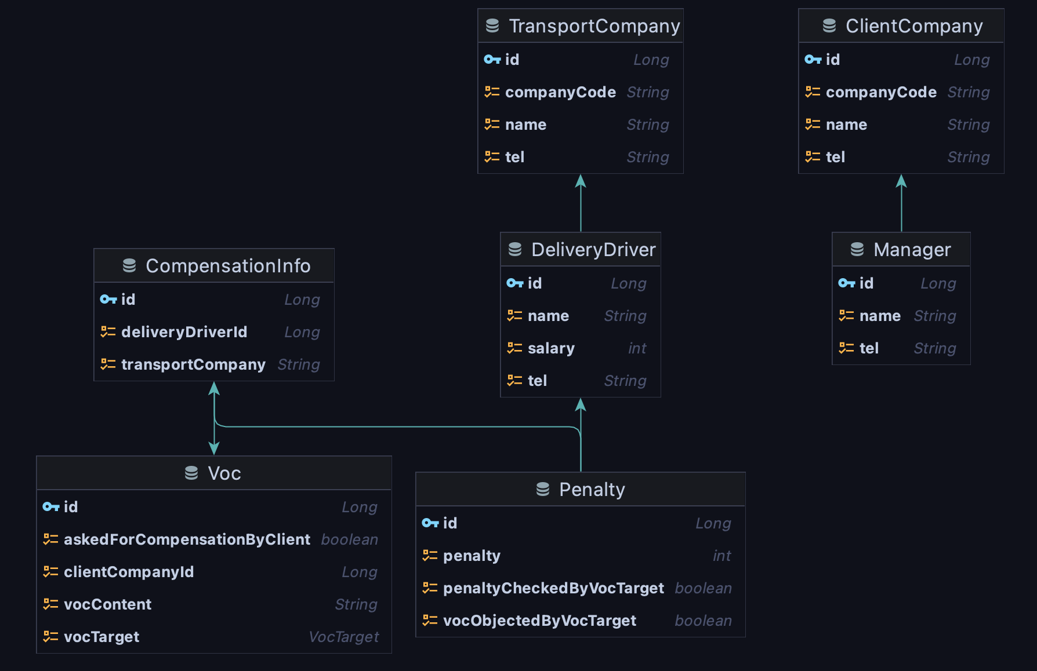Click the askedForCompensationByClient boolean field
Viewport: 1037px width, 671px height.
tap(186, 539)
